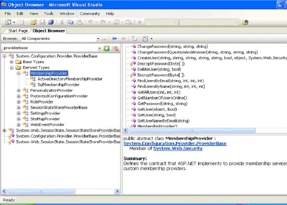Open the Browse All Components dropdown
Screen dimensions: 287x205
98,39
